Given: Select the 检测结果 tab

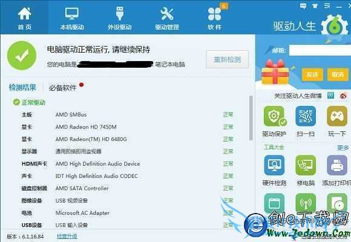Looking at the screenshot, I should click(x=22, y=87).
